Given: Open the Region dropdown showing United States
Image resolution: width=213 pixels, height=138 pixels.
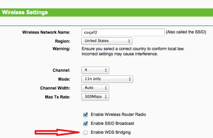Looking at the screenshot, I should pyautogui.click(x=107, y=41).
